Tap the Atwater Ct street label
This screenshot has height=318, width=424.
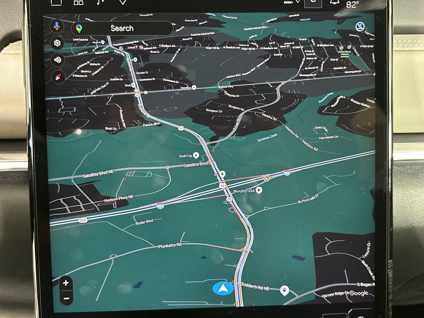click(142, 73)
